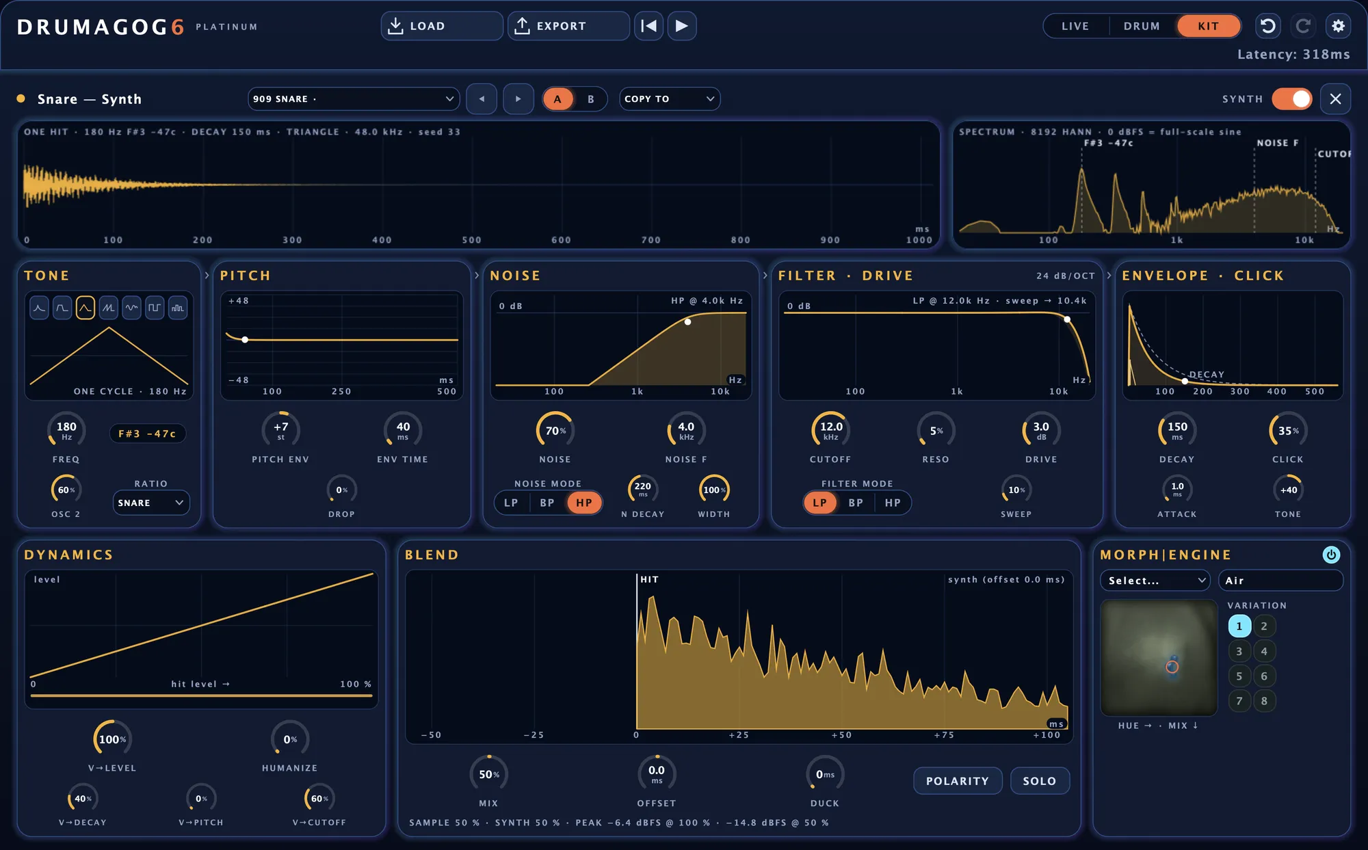Screen dimensions: 1368x850
Task: Click the 180 Hz FREQ knob
Action: tap(66, 430)
